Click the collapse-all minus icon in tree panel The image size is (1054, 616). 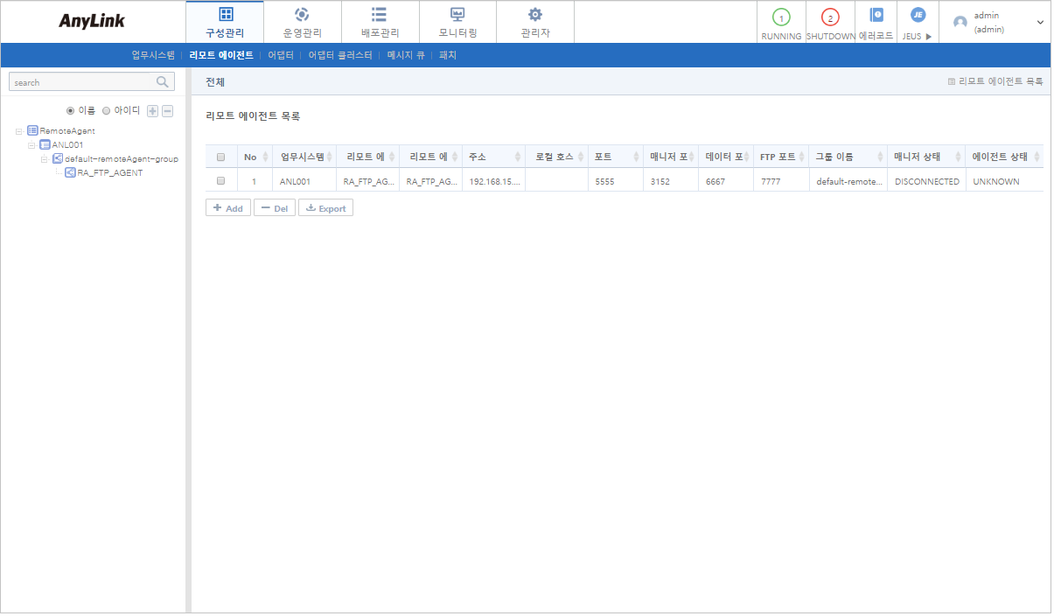pos(167,111)
